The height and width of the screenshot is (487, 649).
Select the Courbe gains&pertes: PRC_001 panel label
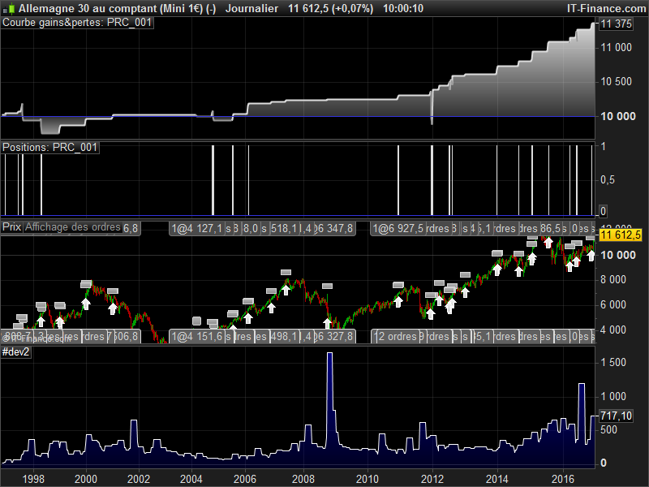tap(77, 23)
